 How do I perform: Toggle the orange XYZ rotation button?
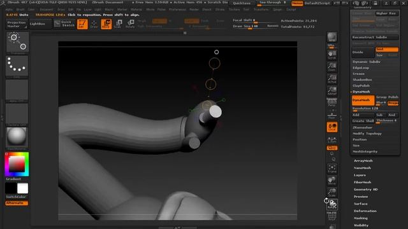click(x=331, y=148)
